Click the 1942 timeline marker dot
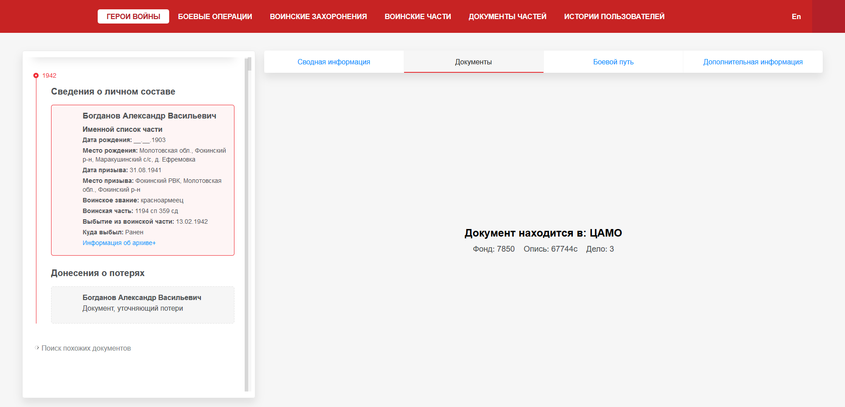The width and height of the screenshot is (845, 407). point(36,75)
